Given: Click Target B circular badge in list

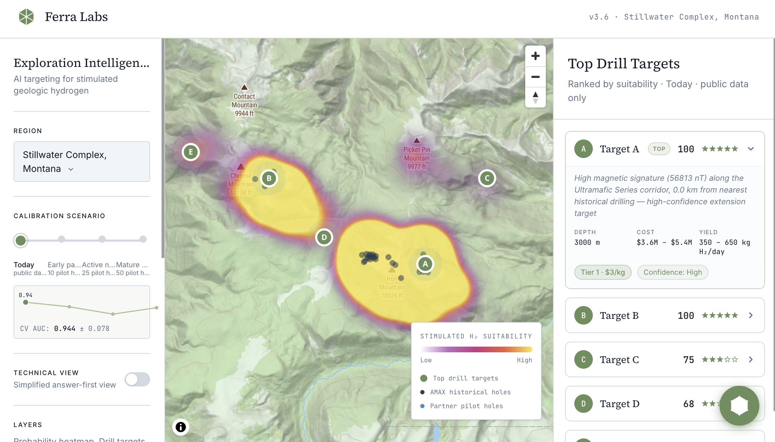Looking at the screenshot, I should point(584,315).
